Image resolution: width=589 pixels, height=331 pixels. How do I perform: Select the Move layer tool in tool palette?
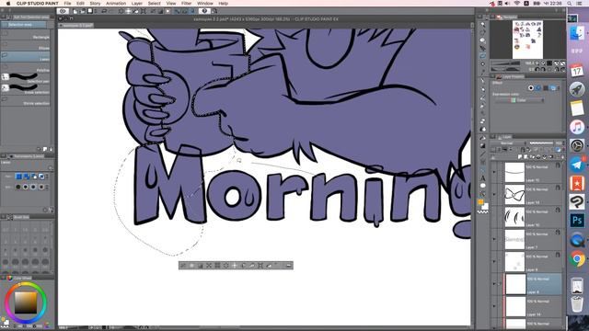pyautogui.click(x=482, y=48)
